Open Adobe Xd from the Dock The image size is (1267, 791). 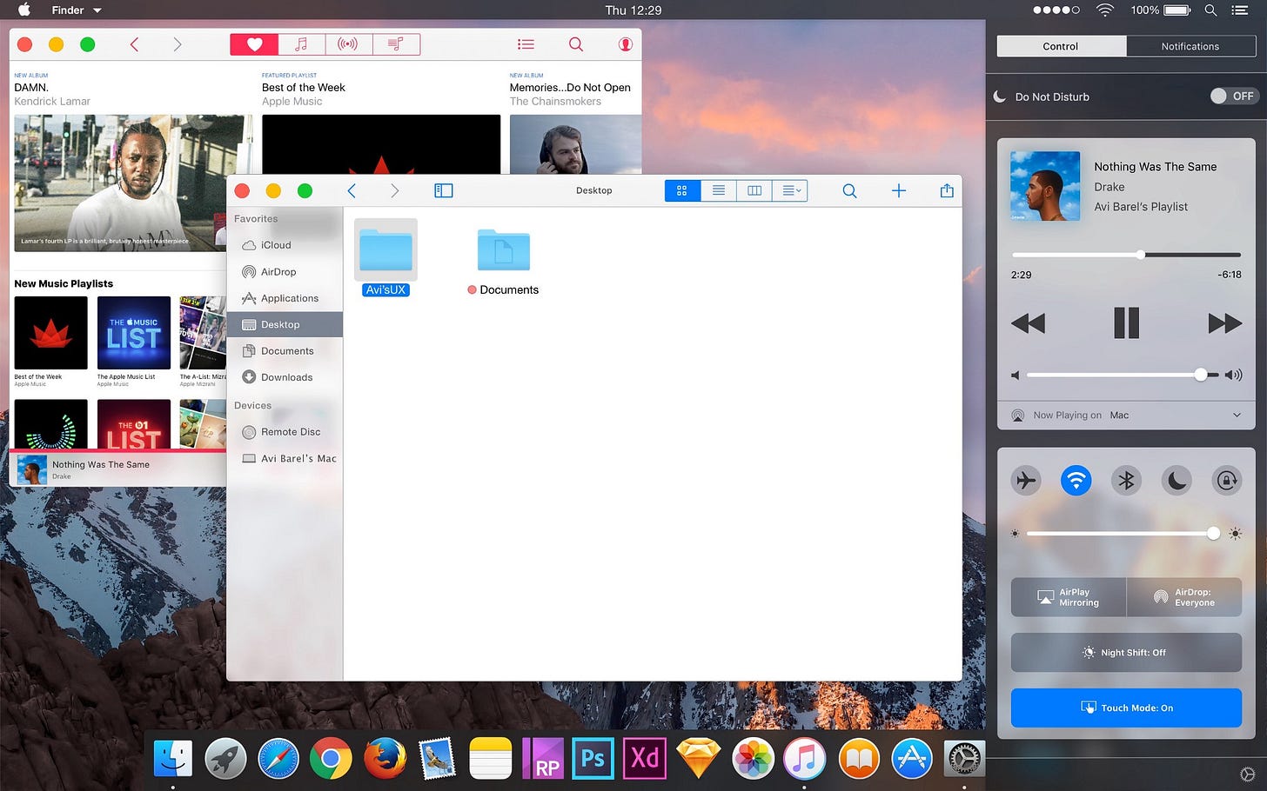645,759
